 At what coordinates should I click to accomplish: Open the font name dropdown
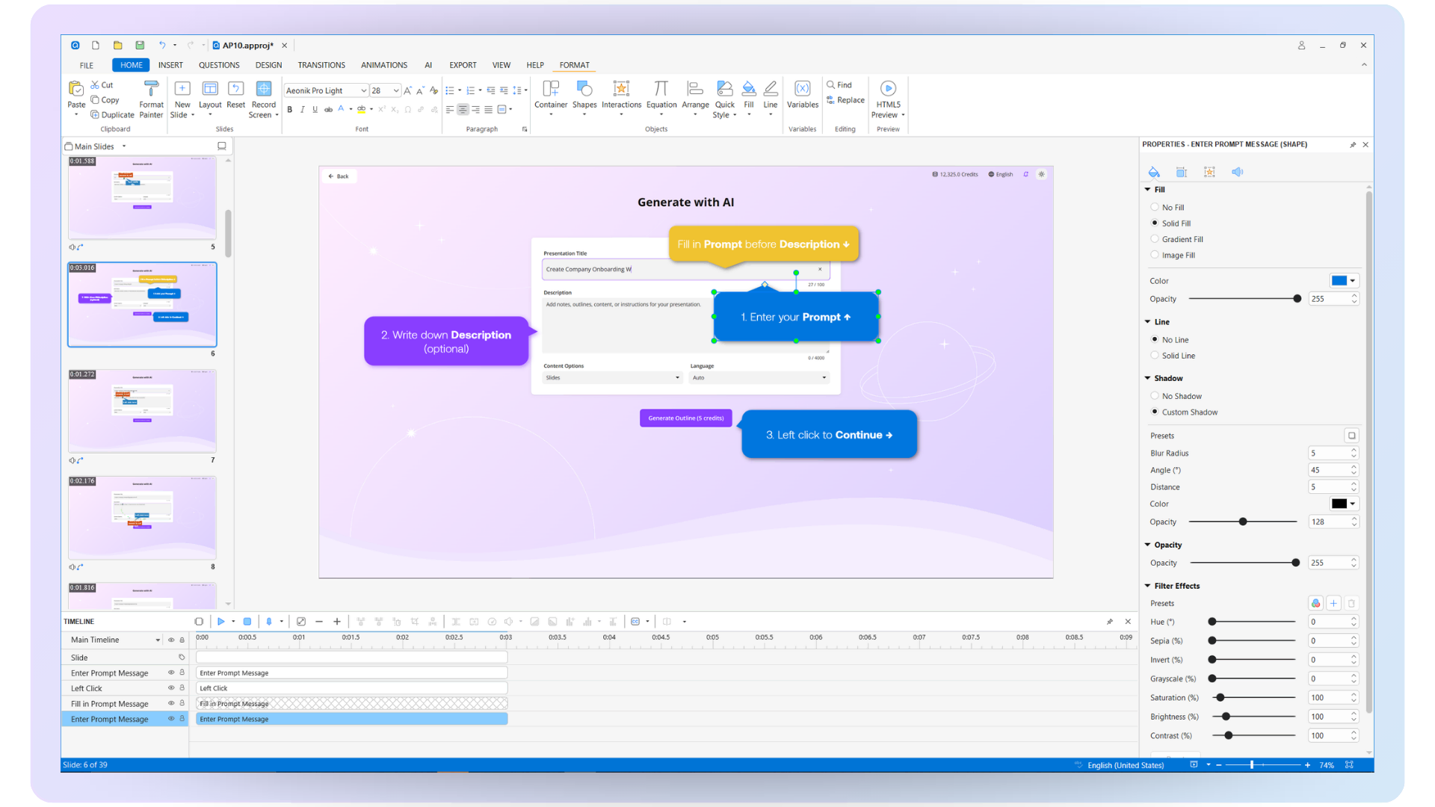click(x=364, y=90)
